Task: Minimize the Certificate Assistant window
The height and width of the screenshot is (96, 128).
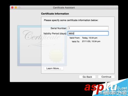Action: (x=16, y=8)
